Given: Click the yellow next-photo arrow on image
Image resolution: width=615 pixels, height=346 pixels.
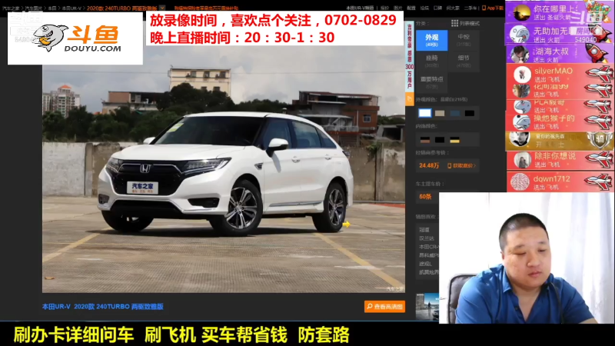Looking at the screenshot, I should click(346, 224).
